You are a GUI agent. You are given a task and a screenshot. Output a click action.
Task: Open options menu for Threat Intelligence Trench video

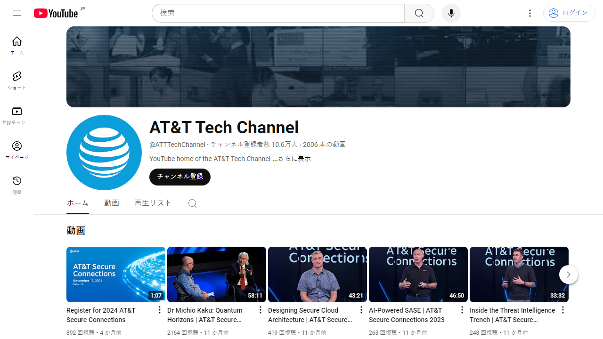click(x=563, y=310)
